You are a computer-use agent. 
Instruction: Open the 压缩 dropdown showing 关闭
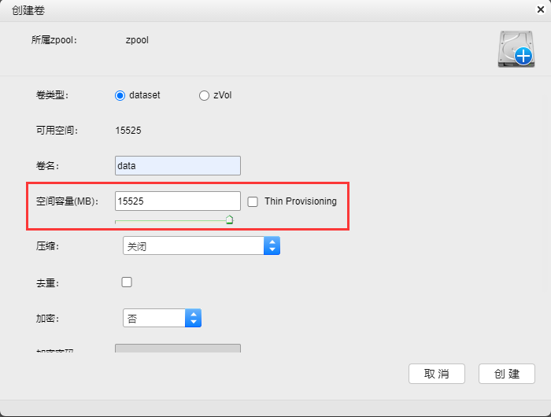click(193, 246)
